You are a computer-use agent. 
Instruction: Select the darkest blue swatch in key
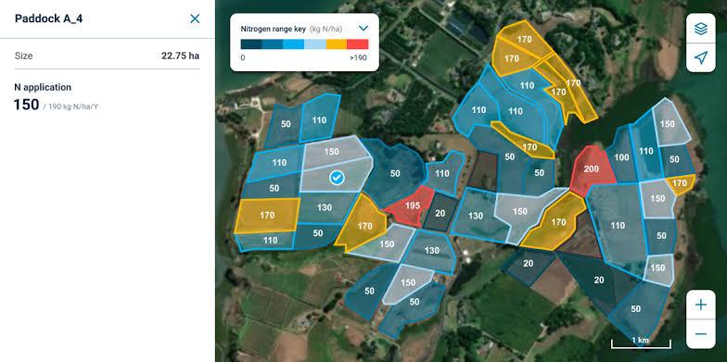251,44
